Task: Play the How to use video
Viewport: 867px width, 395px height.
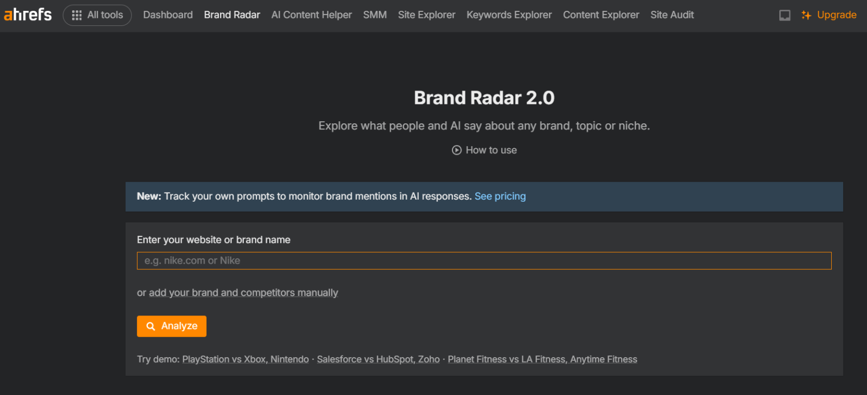Action: click(x=484, y=150)
